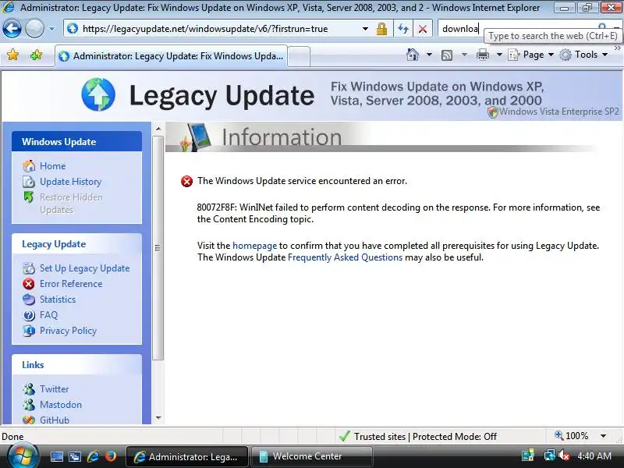This screenshot has width=624, height=468.
Task: Expand the zoom level dropdown arrow
Action: (603, 436)
